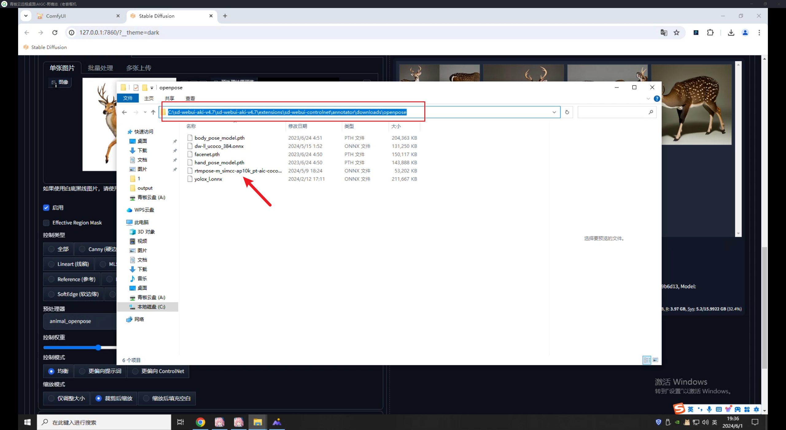Click the browser reload button
786x430 pixels.
(x=55, y=33)
